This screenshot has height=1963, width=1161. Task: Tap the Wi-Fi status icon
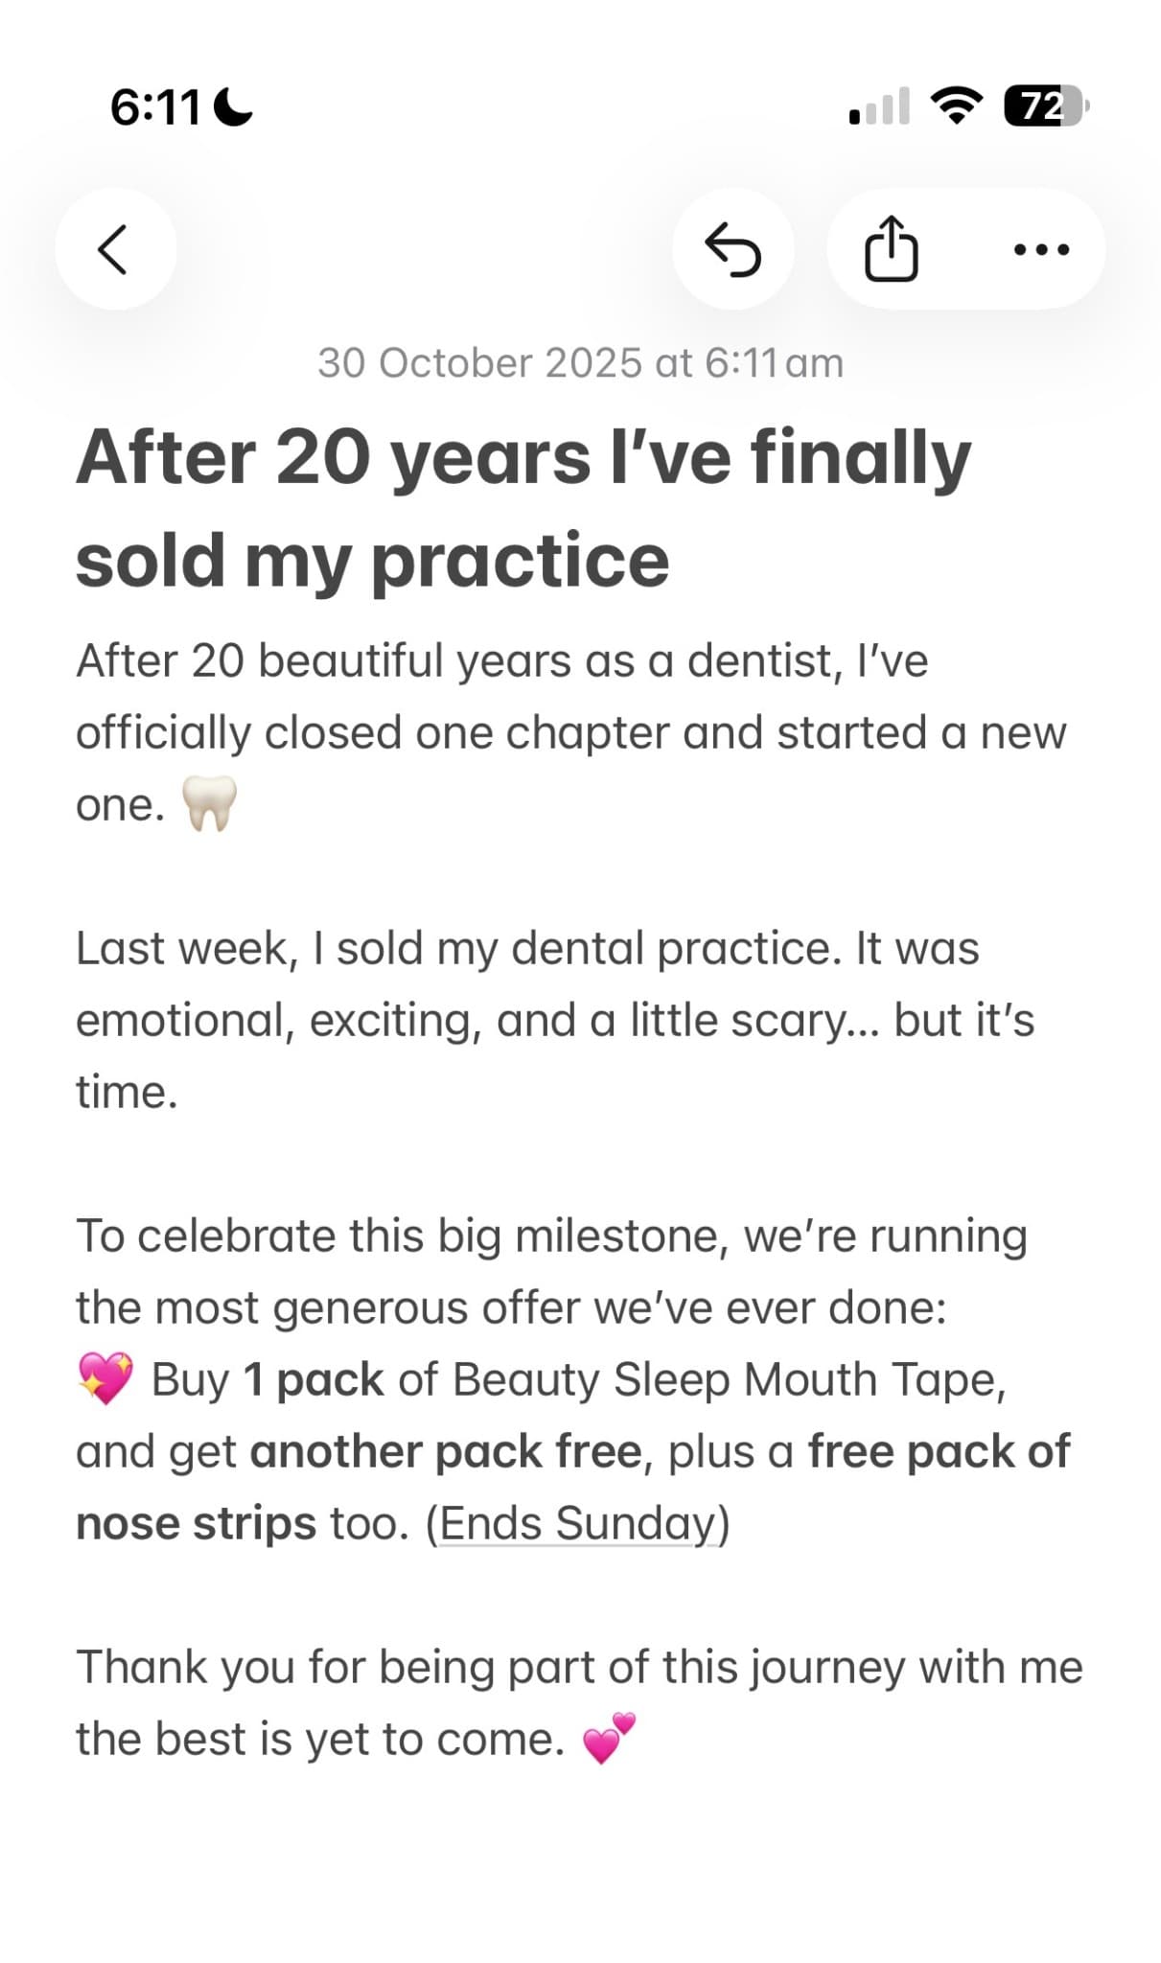(x=958, y=105)
